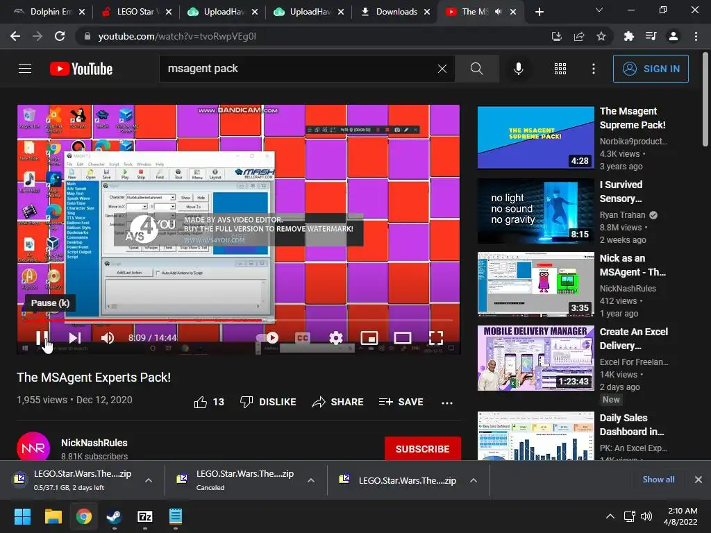Search with your voice microphone
Viewport: 711px width, 533px height.
pyautogui.click(x=518, y=69)
